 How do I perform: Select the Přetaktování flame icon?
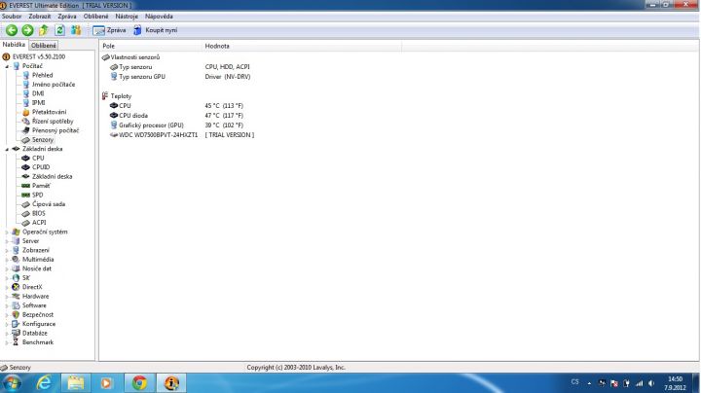[x=26, y=112]
